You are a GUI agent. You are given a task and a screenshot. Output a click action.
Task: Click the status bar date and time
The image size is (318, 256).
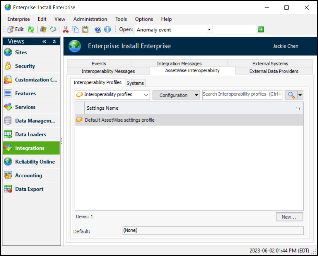tap(279, 251)
